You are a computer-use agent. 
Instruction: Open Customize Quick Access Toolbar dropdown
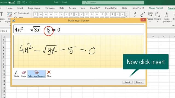tap(37, 2)
